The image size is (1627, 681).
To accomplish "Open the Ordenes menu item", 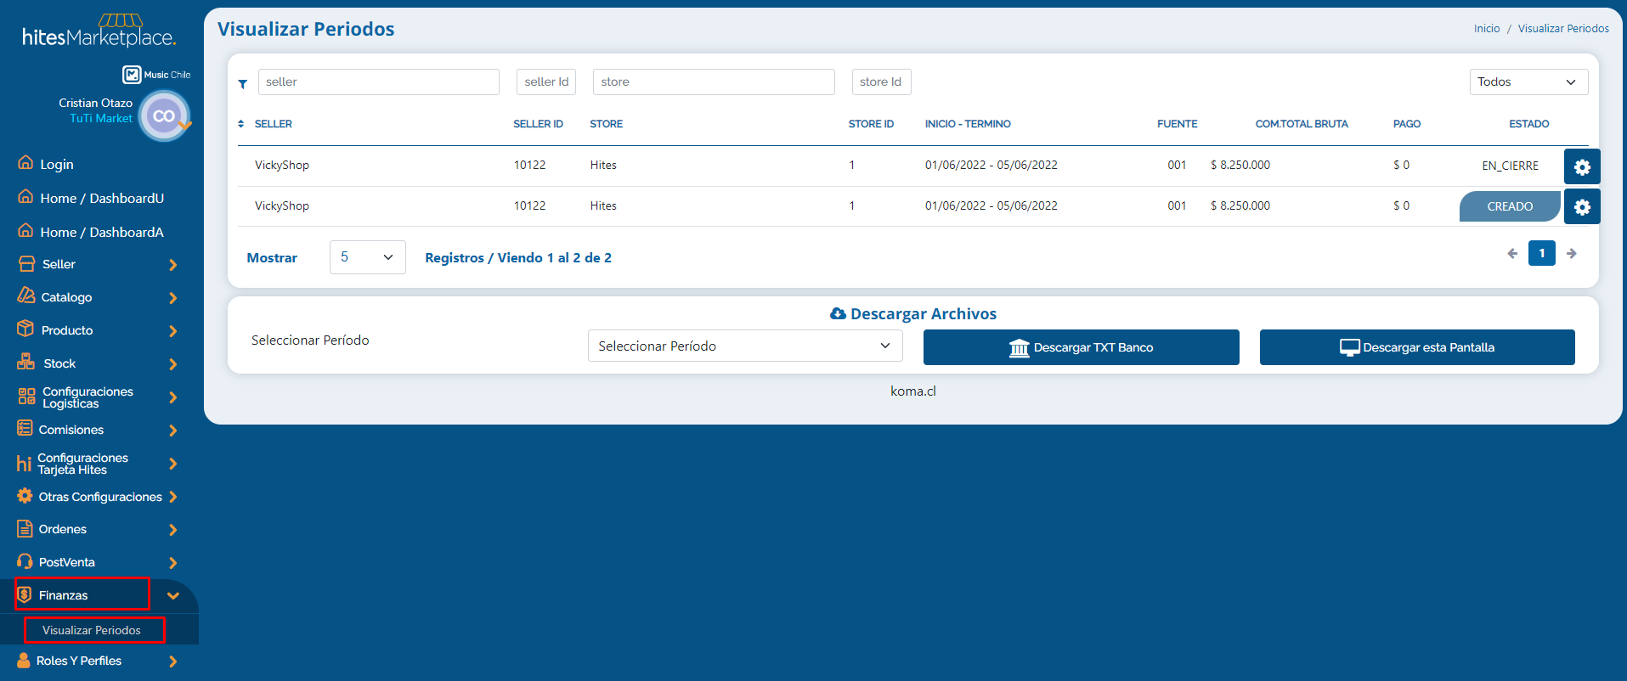I will pos(63,529).
